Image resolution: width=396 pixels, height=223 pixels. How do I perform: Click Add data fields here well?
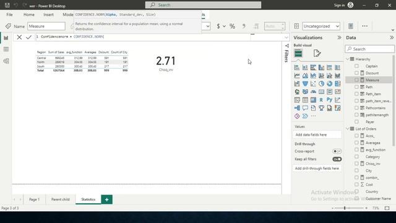317,135
